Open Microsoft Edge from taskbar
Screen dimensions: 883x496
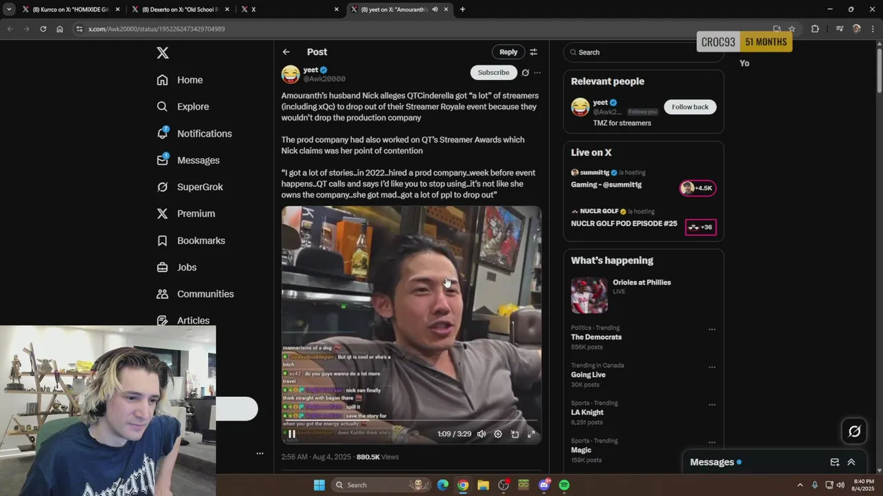click(443, 485)
